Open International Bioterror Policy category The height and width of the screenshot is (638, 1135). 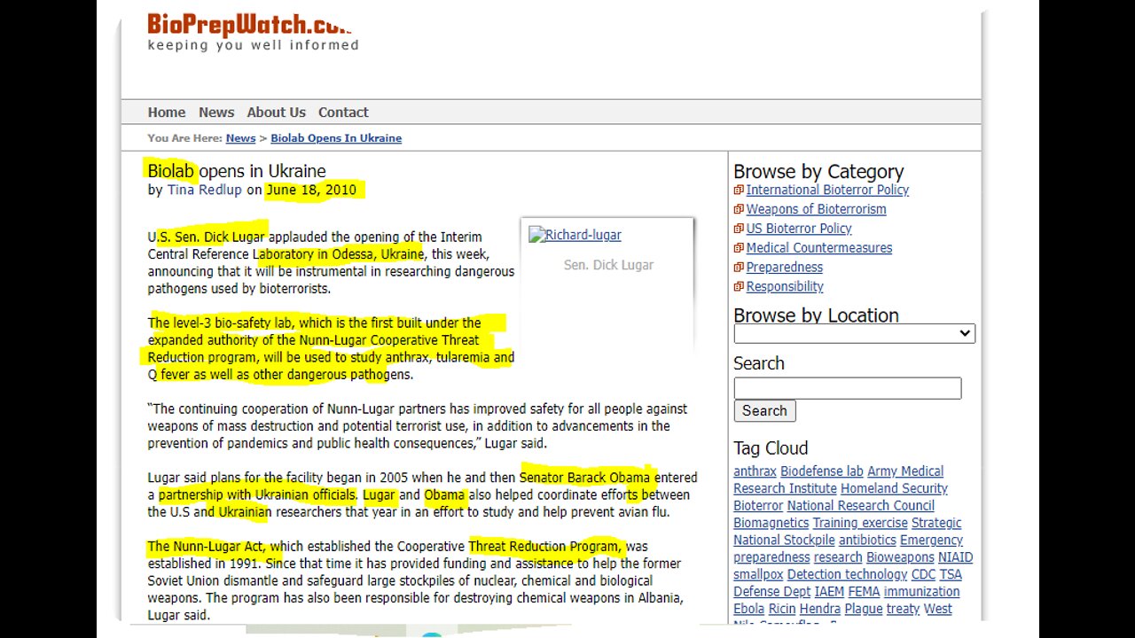pos(827,190)
